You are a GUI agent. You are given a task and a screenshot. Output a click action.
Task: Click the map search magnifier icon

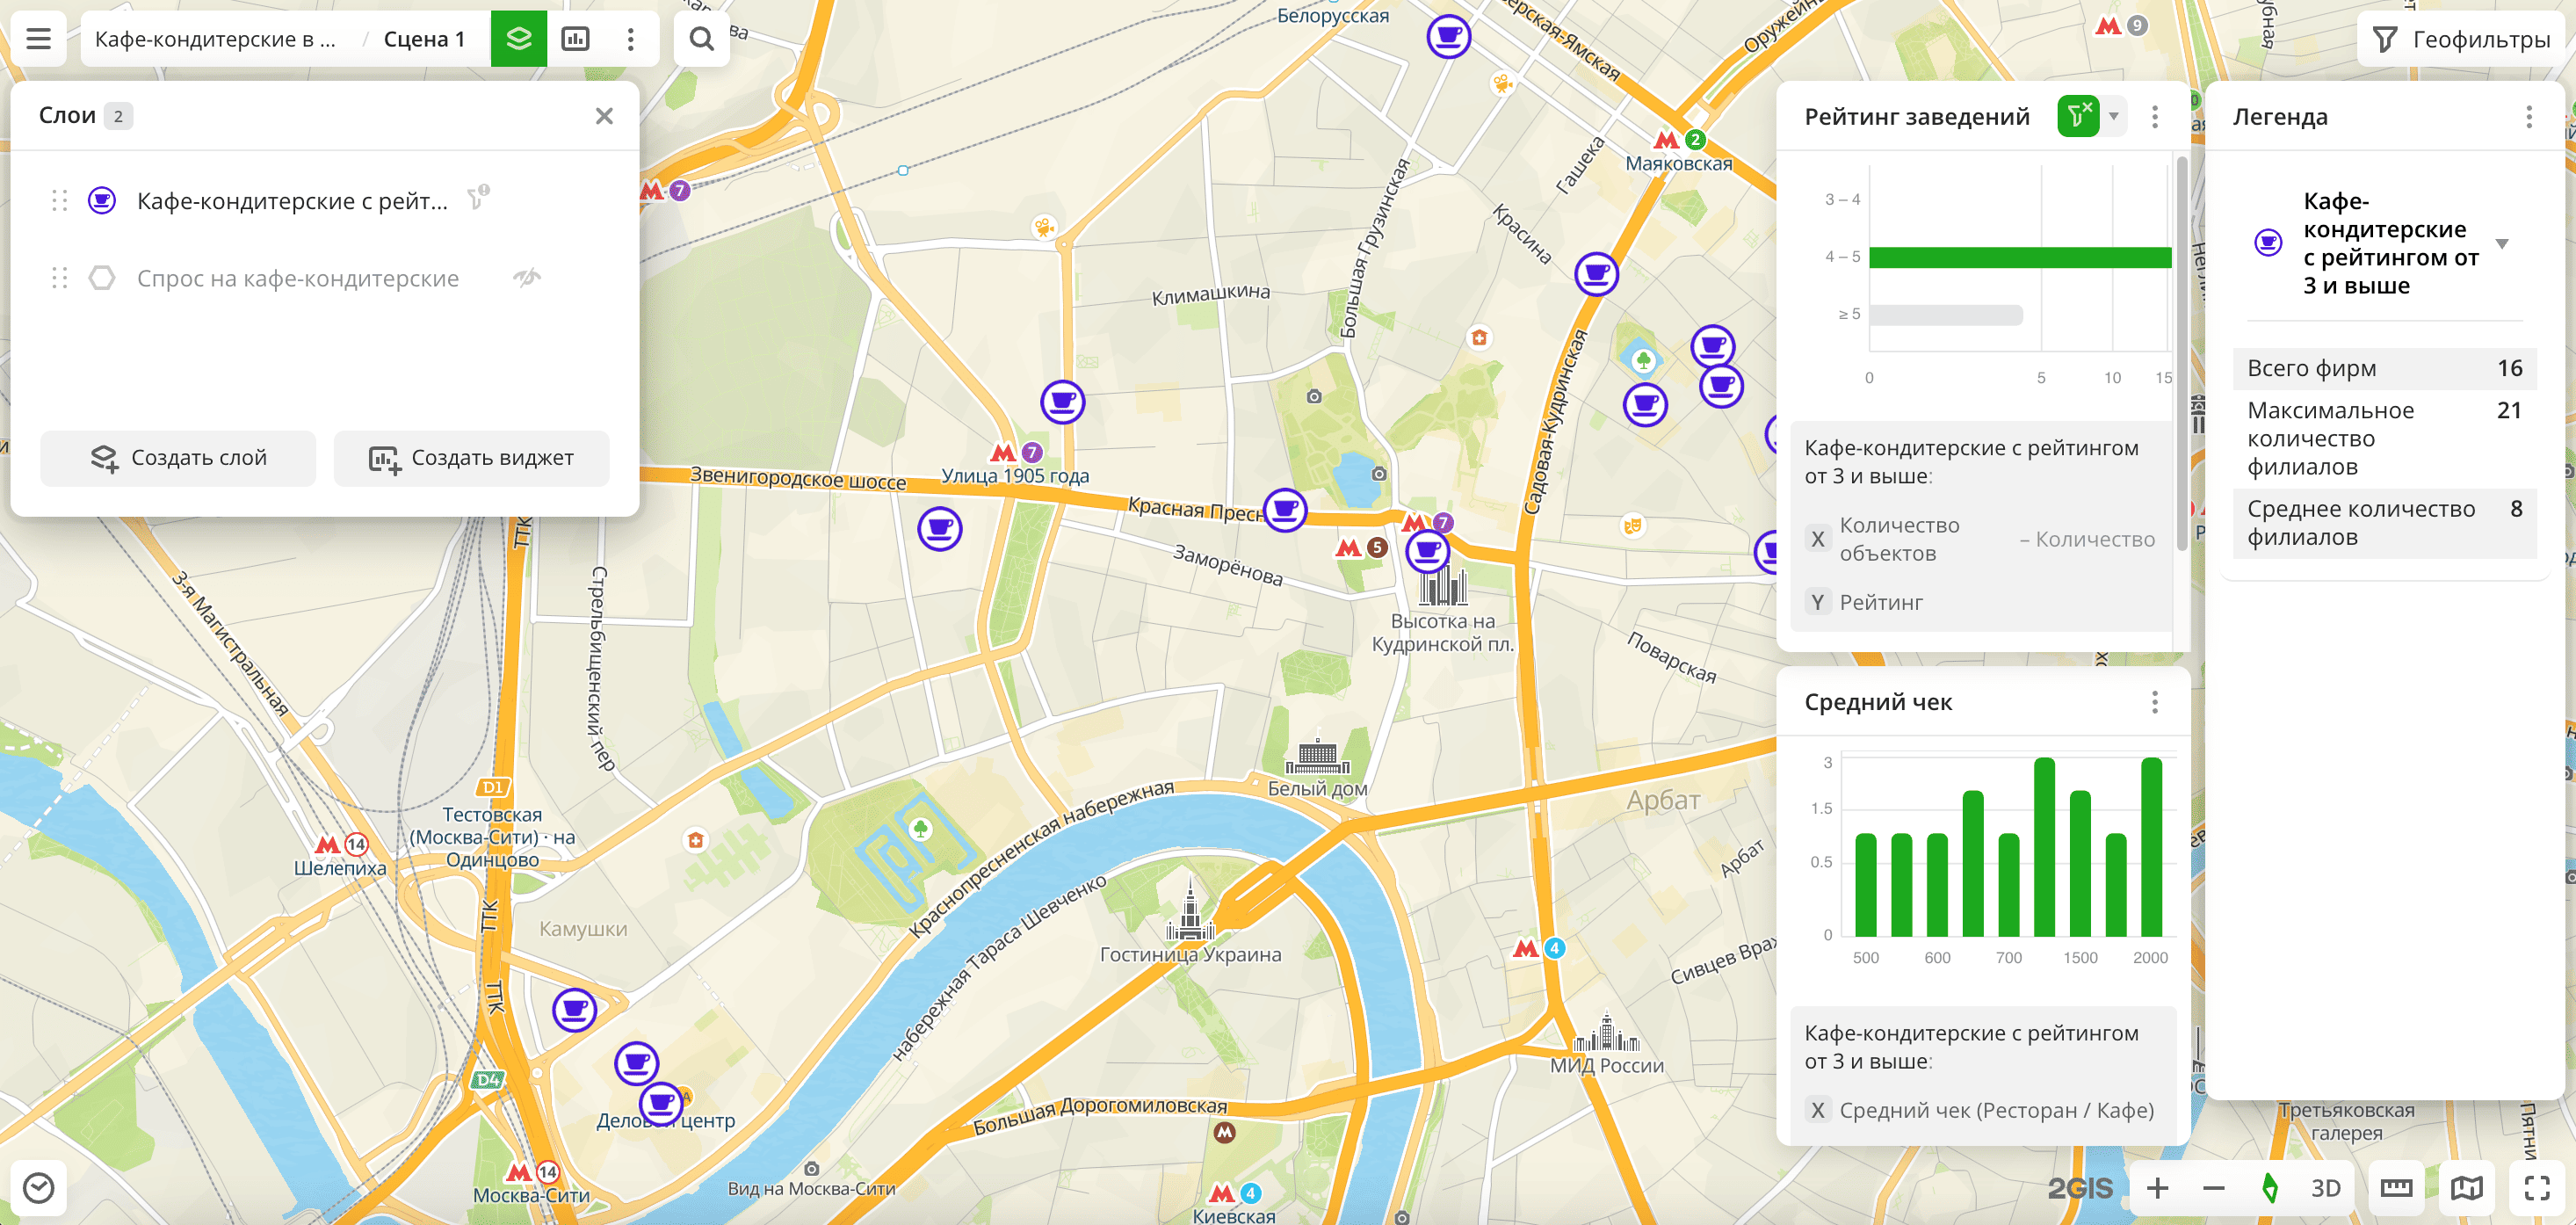(x=701, y=39)
